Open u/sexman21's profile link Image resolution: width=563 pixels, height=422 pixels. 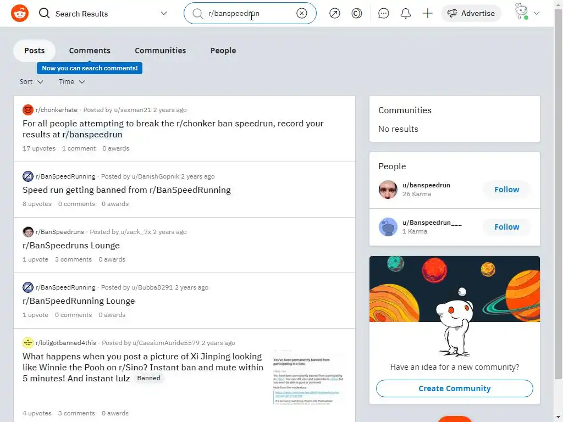pyautogui.click(x=133, y=110)
